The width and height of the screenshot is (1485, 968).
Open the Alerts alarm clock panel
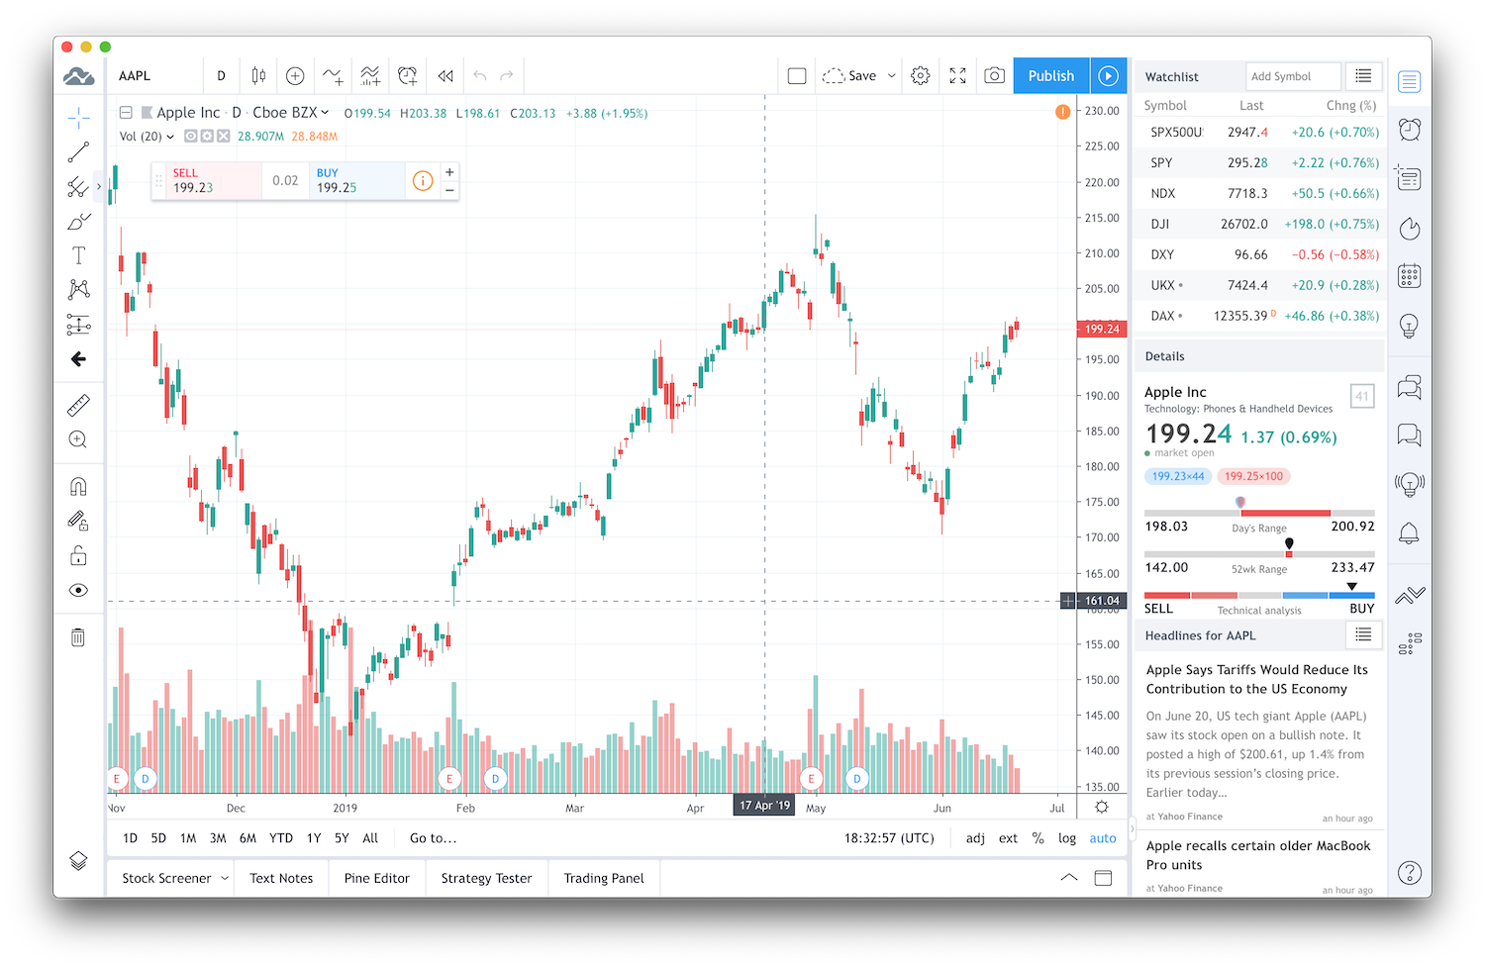click(x=1409, y=130)
